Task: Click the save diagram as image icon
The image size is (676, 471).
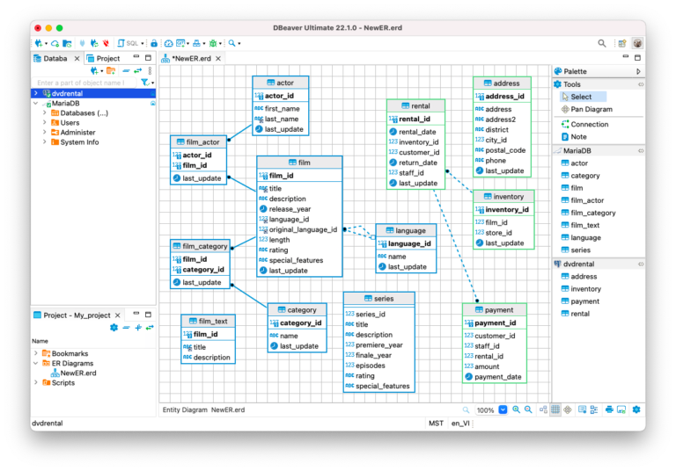Action: point(621,409)
